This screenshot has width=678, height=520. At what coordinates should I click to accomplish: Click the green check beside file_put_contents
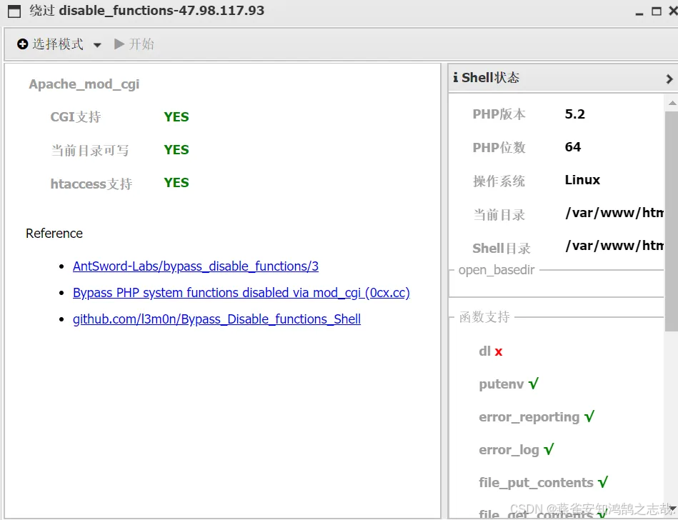pos(604,481)
